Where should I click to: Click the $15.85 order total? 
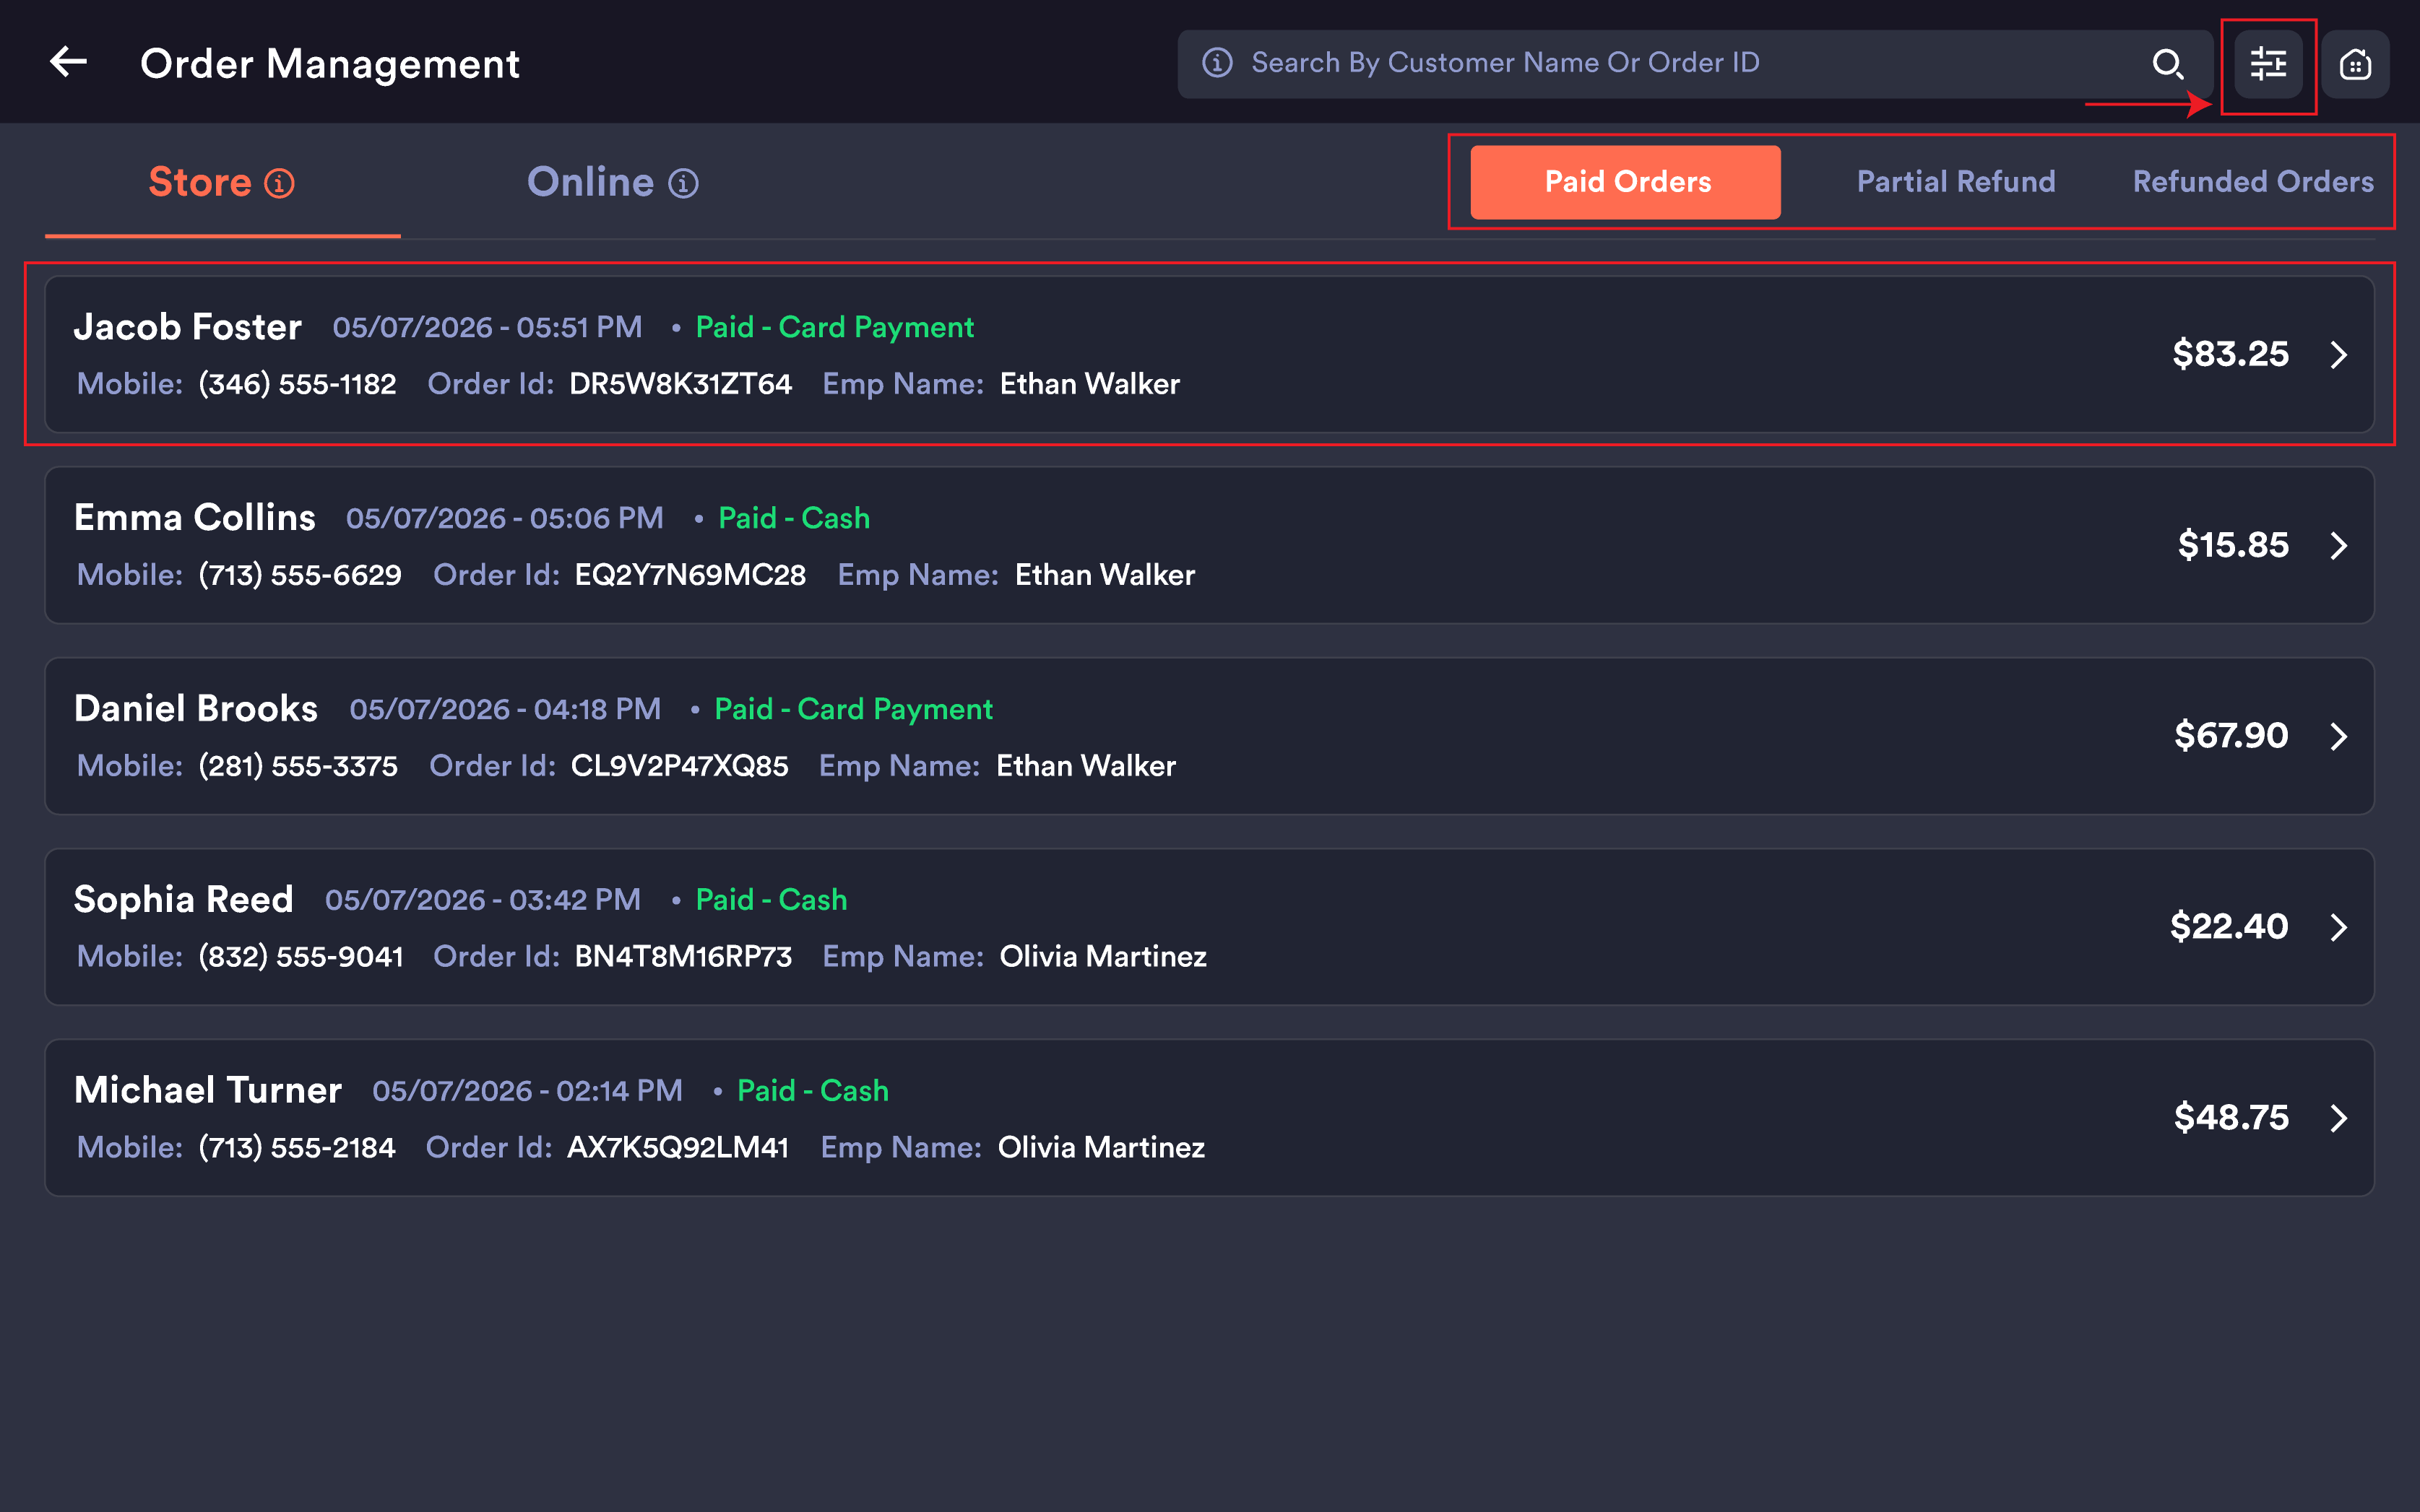(x=2233, y=545)
